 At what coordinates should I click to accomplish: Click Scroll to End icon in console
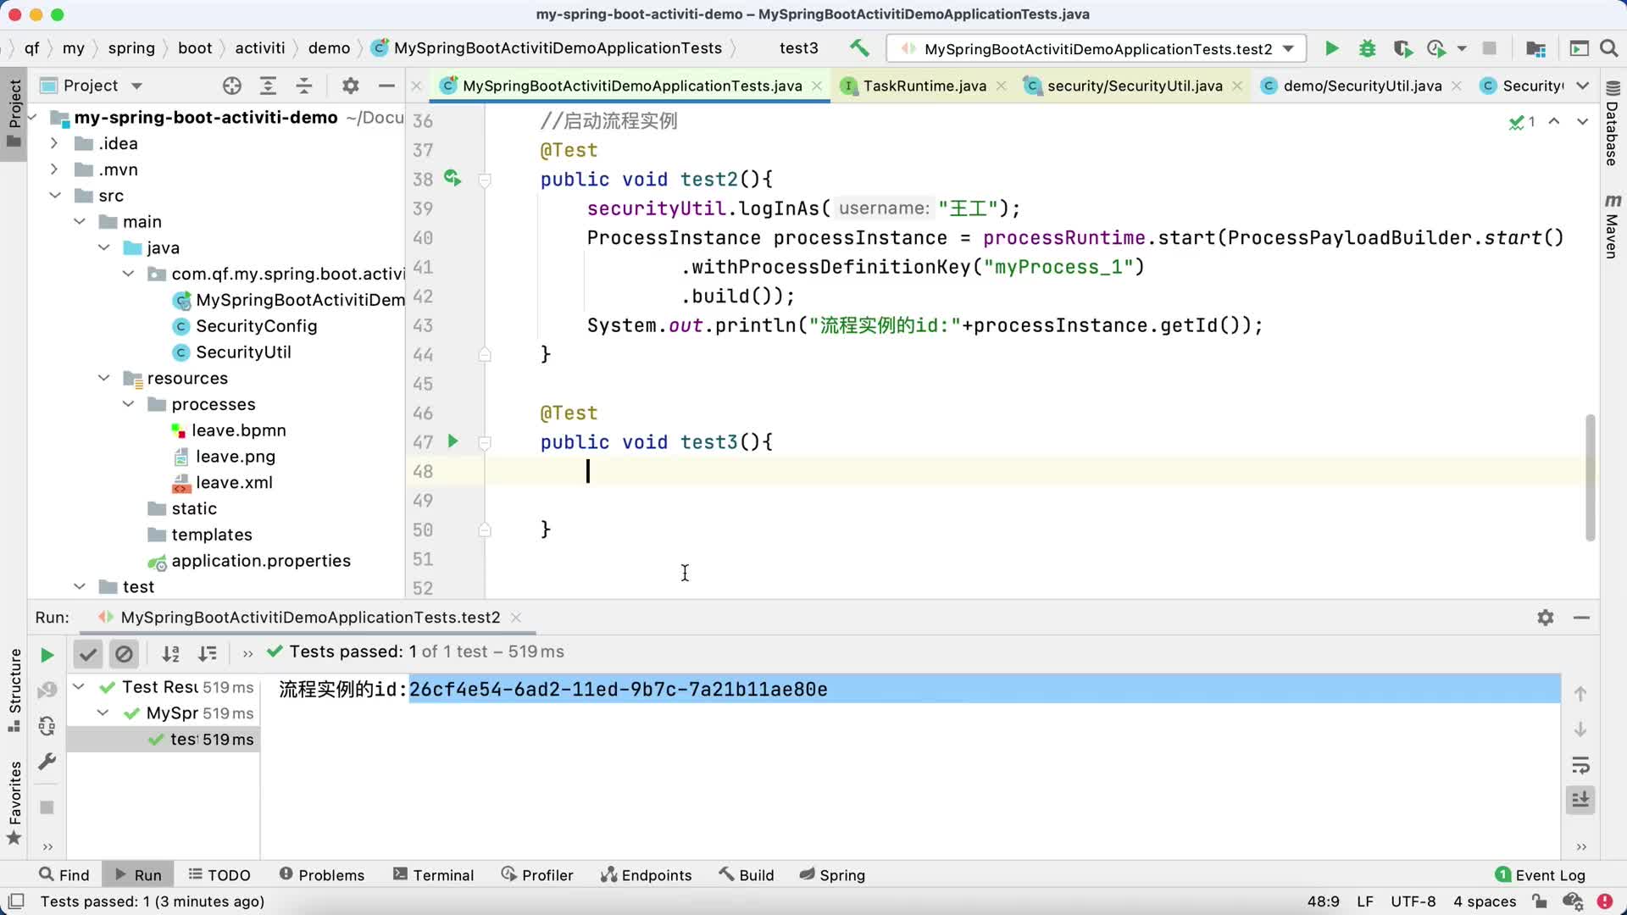(1580, 800)
